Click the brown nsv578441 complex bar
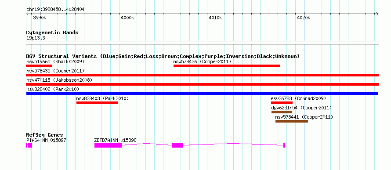391x170 pixels. (292, 121)
